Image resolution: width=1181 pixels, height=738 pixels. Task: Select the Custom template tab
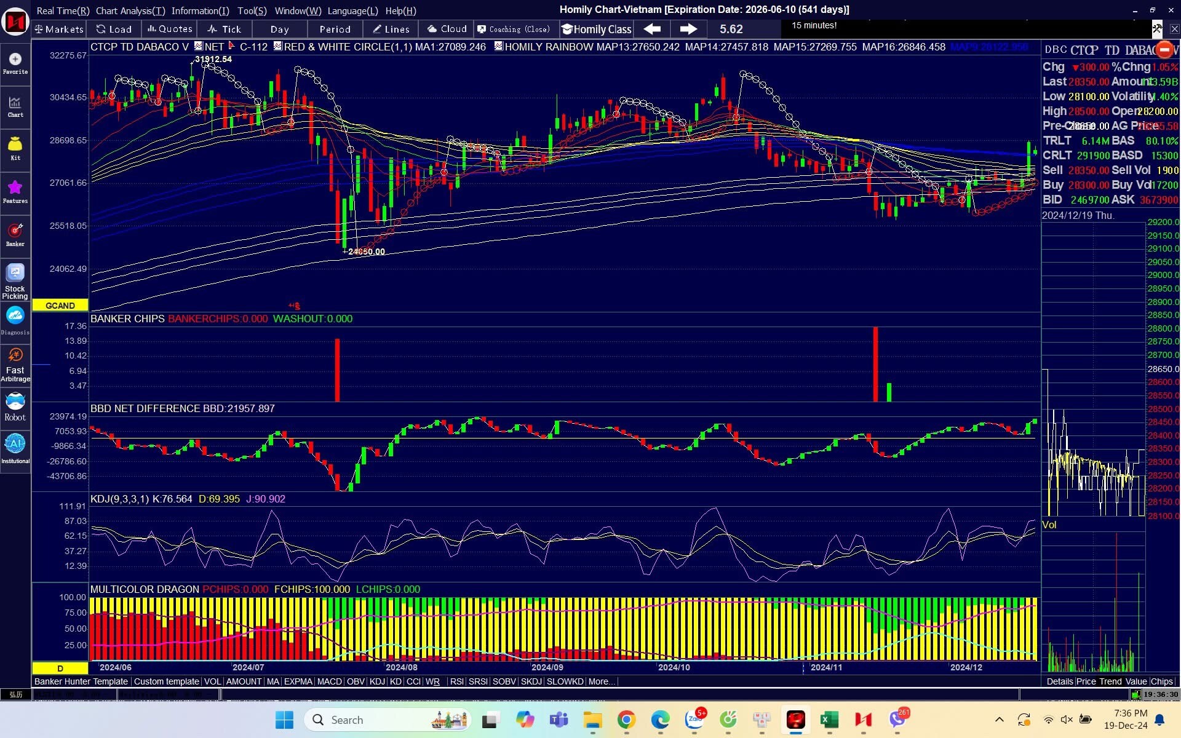[167, 681]
